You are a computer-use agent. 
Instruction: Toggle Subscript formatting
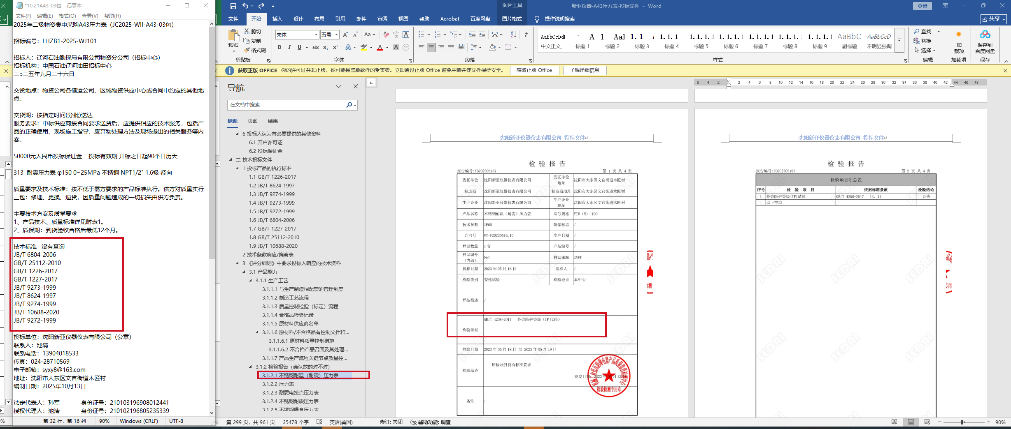point(326,47)
